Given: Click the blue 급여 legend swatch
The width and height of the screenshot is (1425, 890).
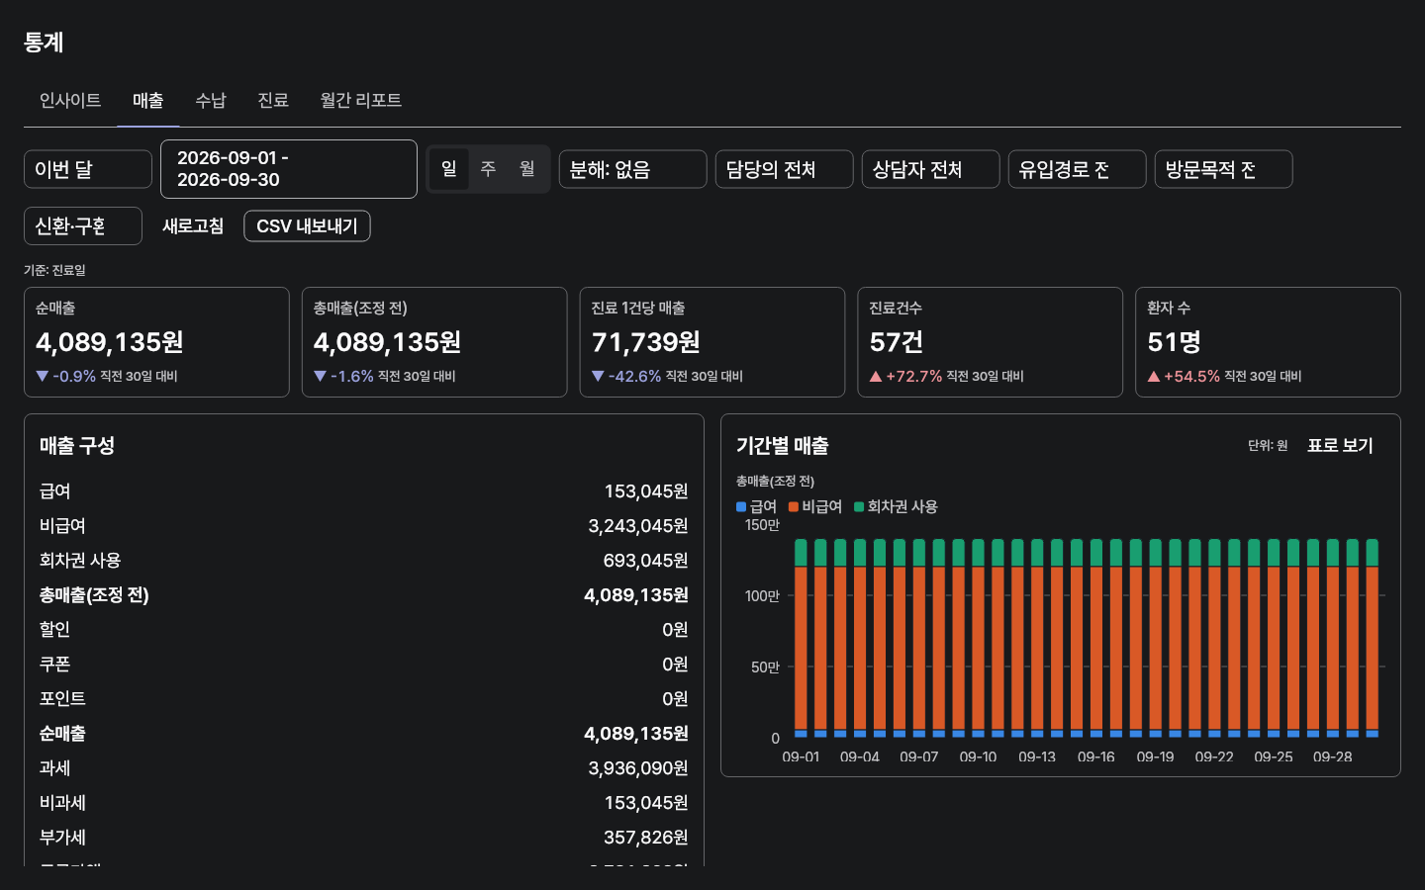Looking at the screenshot, I should (741, 507).
